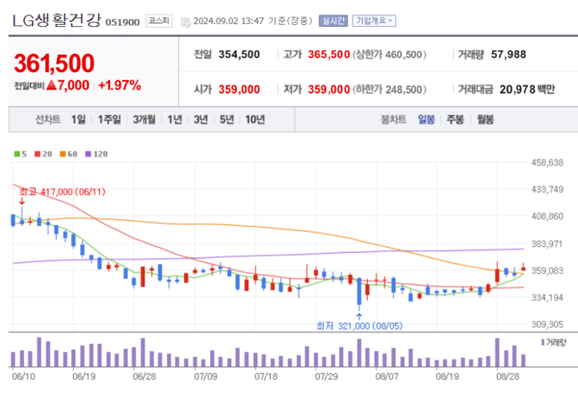Select the 1주일 line chart tab

click(109, 119)
